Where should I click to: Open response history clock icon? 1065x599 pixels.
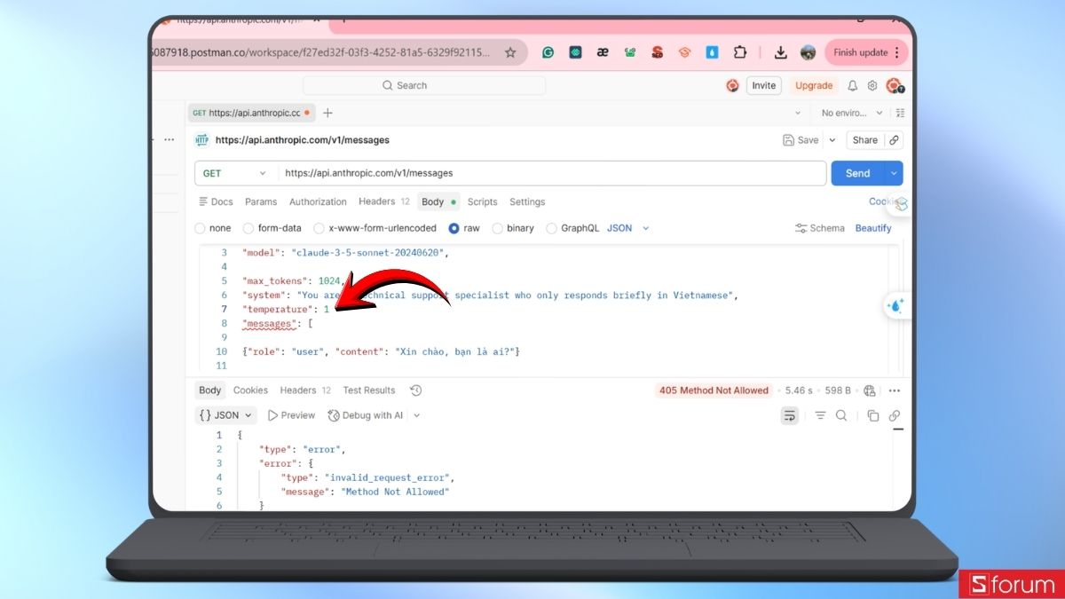[x=416, y=390]
